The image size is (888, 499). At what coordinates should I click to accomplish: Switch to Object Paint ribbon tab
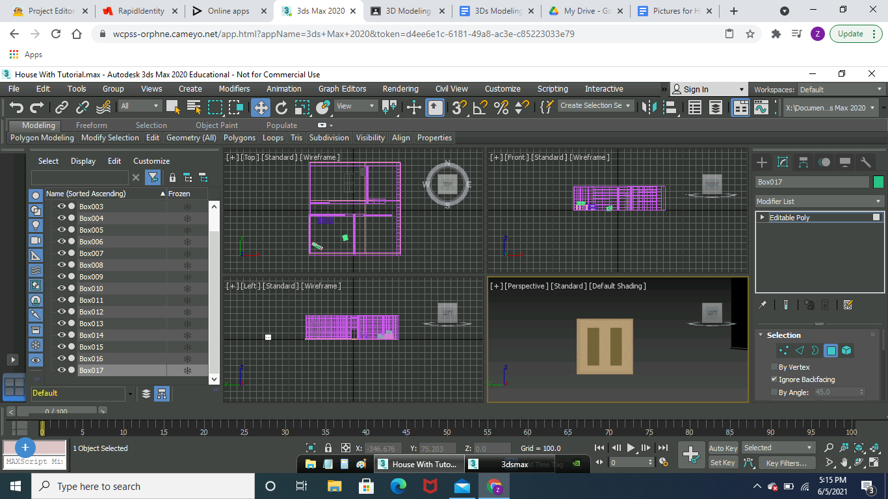click(x=216, y=125)
